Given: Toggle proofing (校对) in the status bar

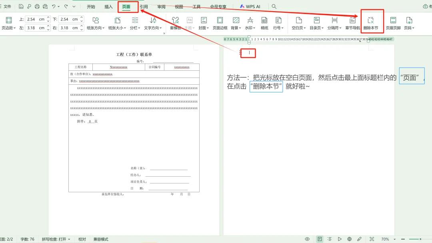Looking at the screenshot, I should [82, 239].
